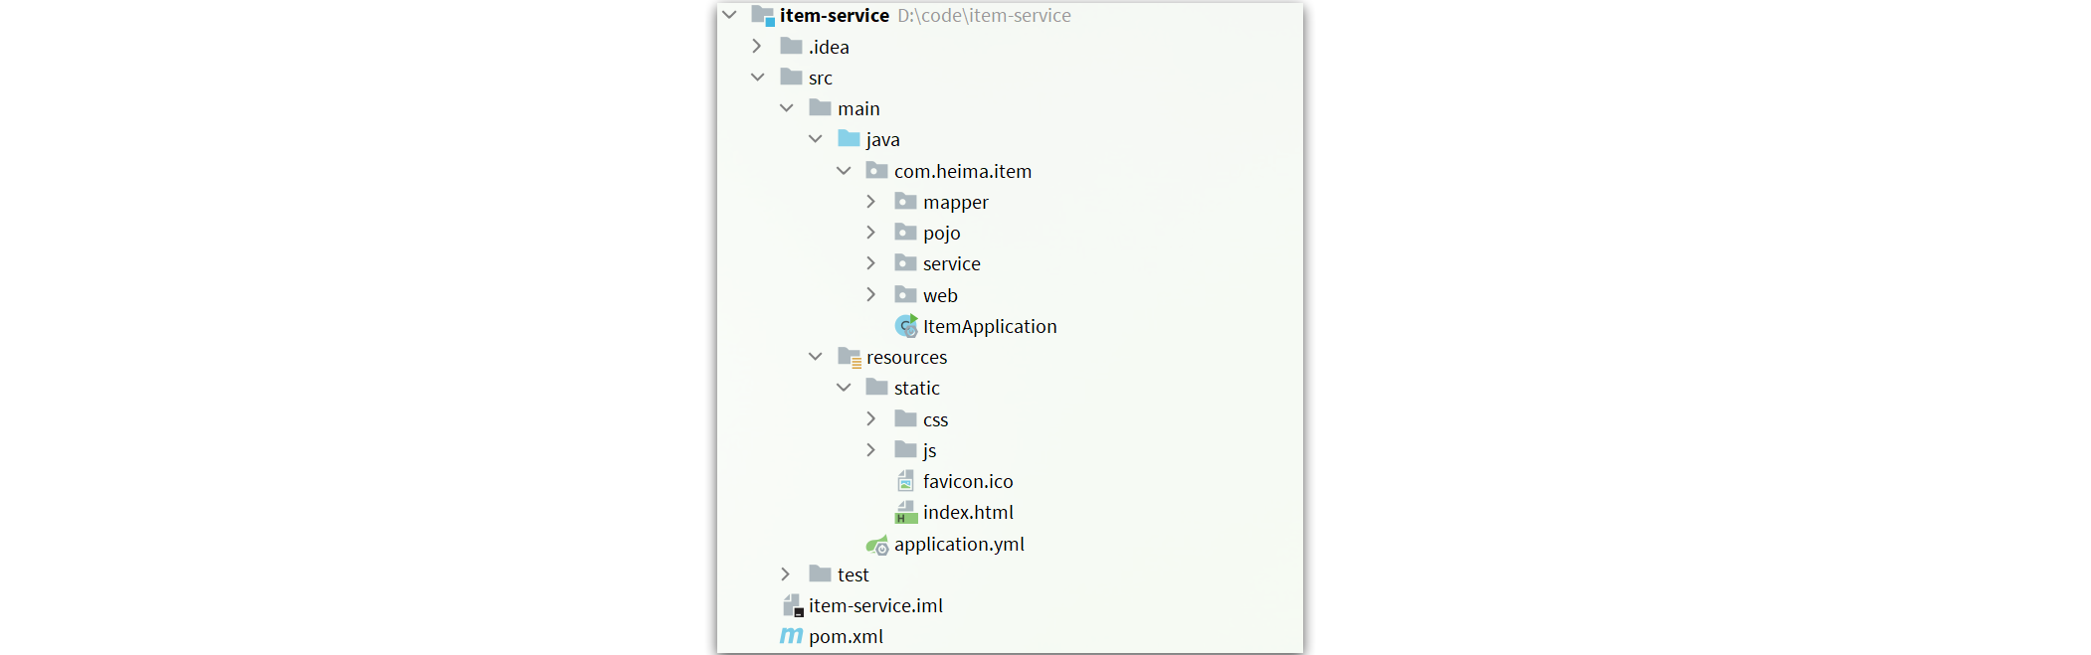
Task: Click the blue java source folder icon
Action: pyautogui.click(x=849, y=138)
